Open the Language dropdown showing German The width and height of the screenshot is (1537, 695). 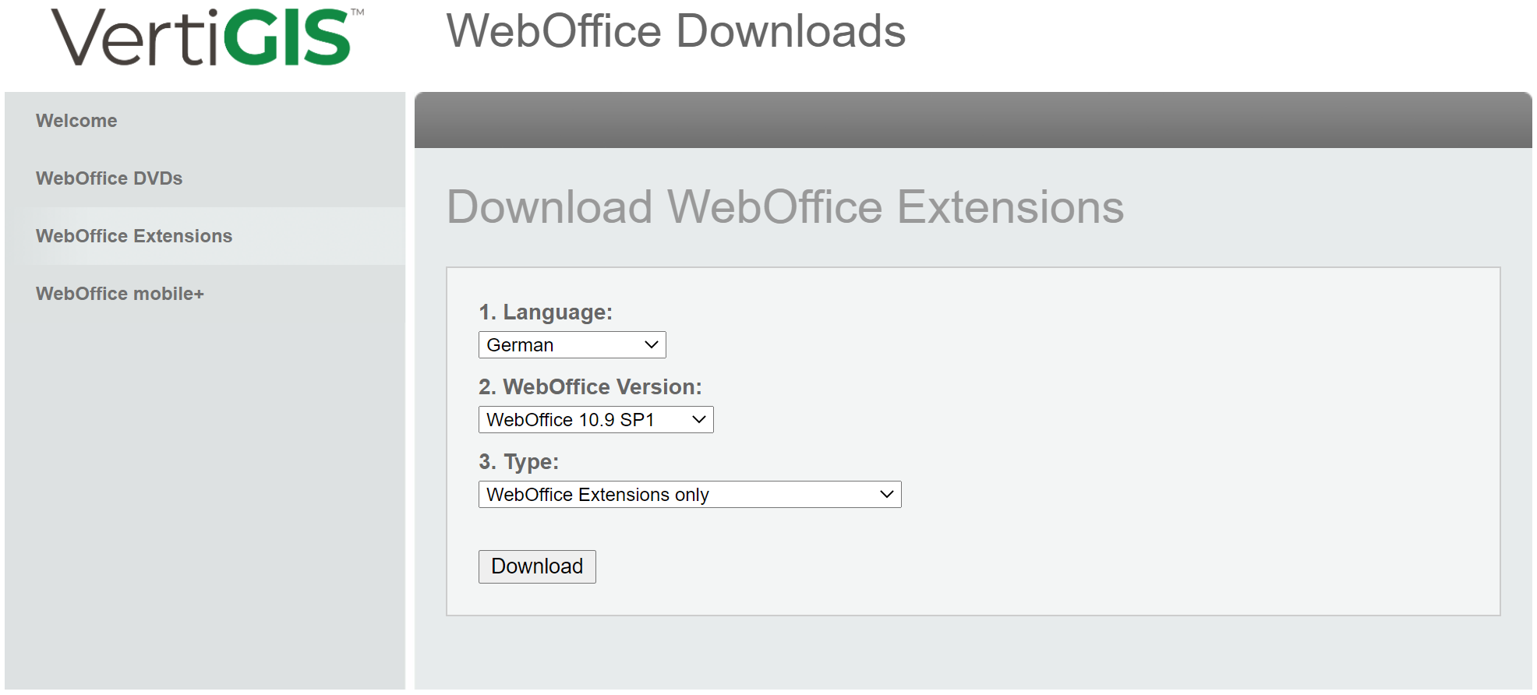click(x=571, y=344)
